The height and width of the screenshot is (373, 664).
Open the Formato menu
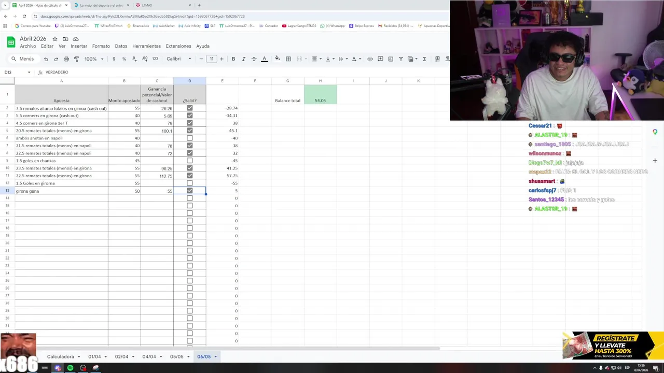[x=101, y=46]
